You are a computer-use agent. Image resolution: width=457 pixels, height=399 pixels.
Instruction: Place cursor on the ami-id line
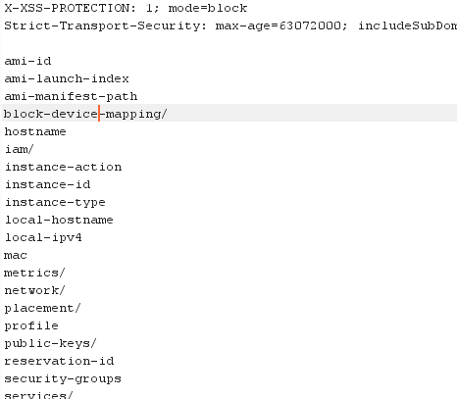coord(27,61)
